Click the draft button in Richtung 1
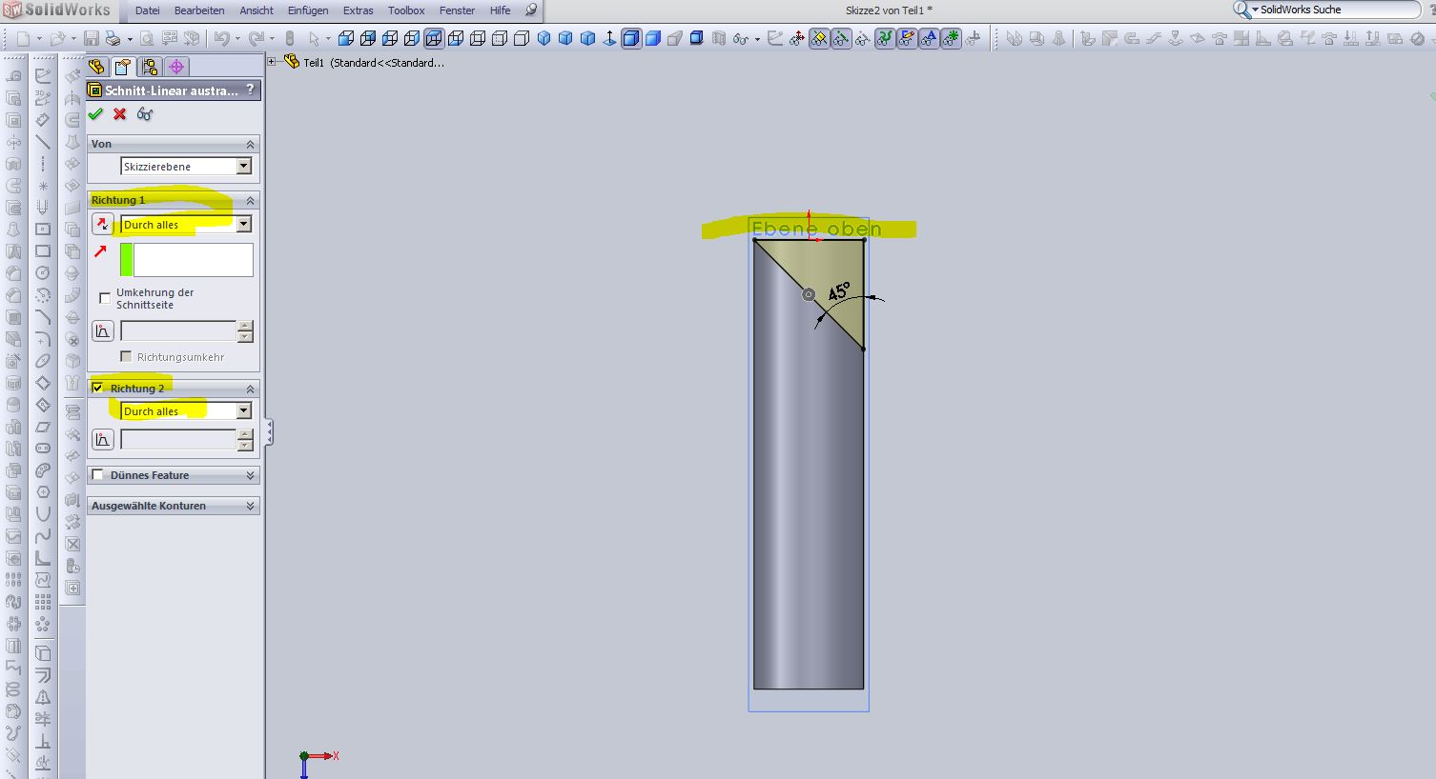Viewport: 1436px width, 779px height. 102,331
